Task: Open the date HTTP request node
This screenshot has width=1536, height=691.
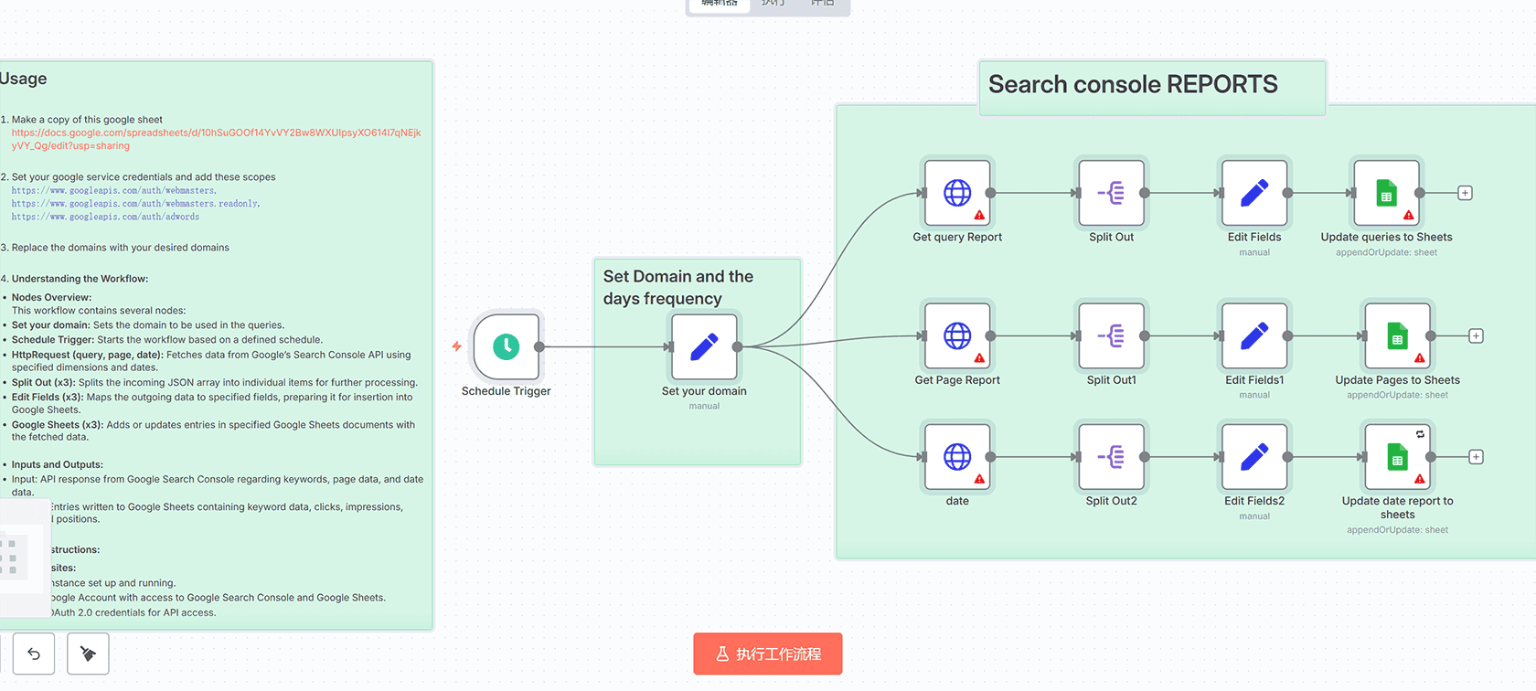Action: [x=957, y=457]
